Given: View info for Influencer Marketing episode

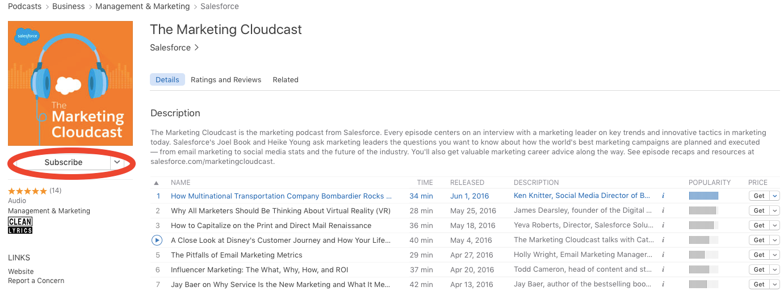Looking at the screenshot, I should (663, 269).
